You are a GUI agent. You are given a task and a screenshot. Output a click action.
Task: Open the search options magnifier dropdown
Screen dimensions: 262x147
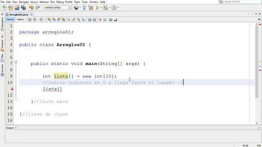coord(221,2)
